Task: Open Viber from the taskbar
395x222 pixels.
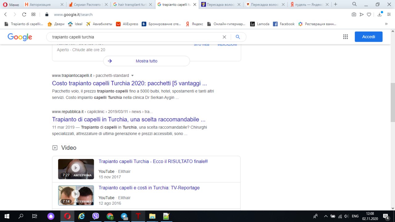Action: tap(96, 216)
